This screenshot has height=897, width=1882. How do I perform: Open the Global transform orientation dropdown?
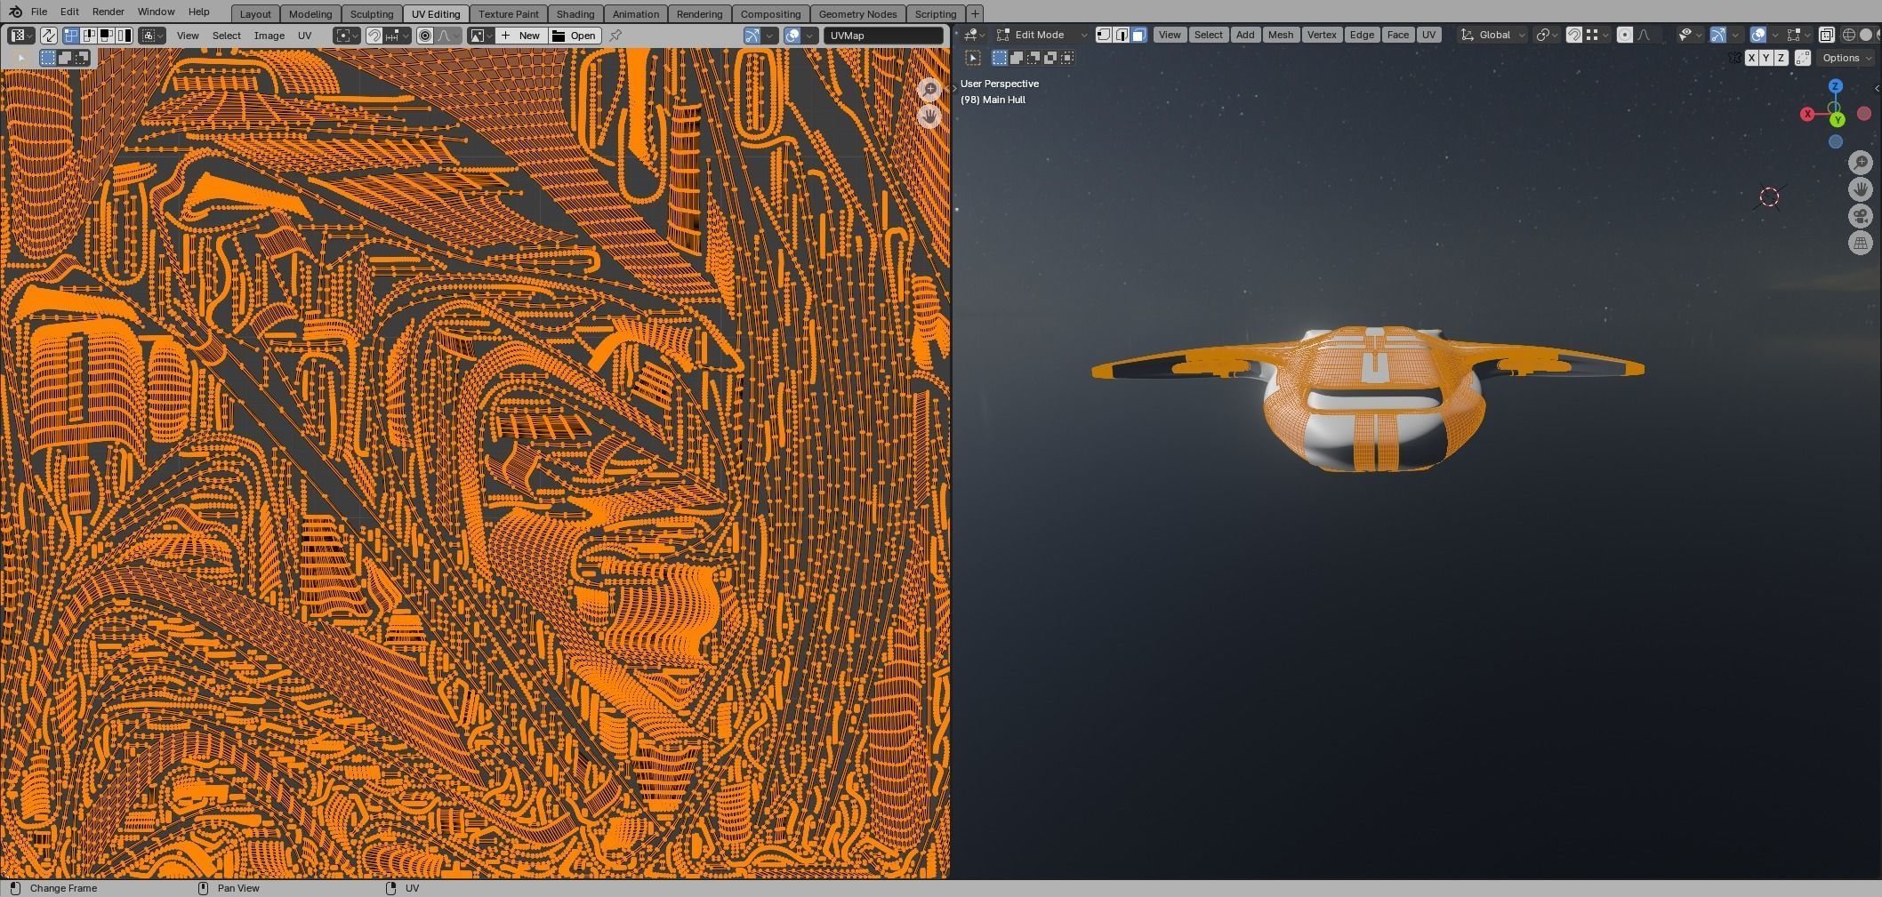tap(1494, 35)
